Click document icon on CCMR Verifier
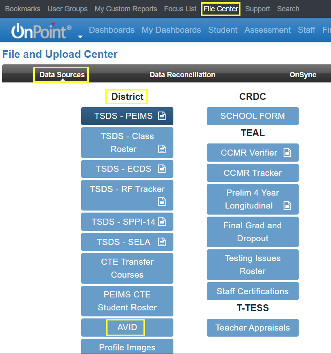 pyautogui.click(x=287, y=153)
